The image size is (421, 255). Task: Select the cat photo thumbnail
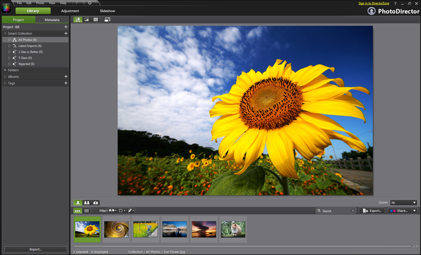pos(233,229)
